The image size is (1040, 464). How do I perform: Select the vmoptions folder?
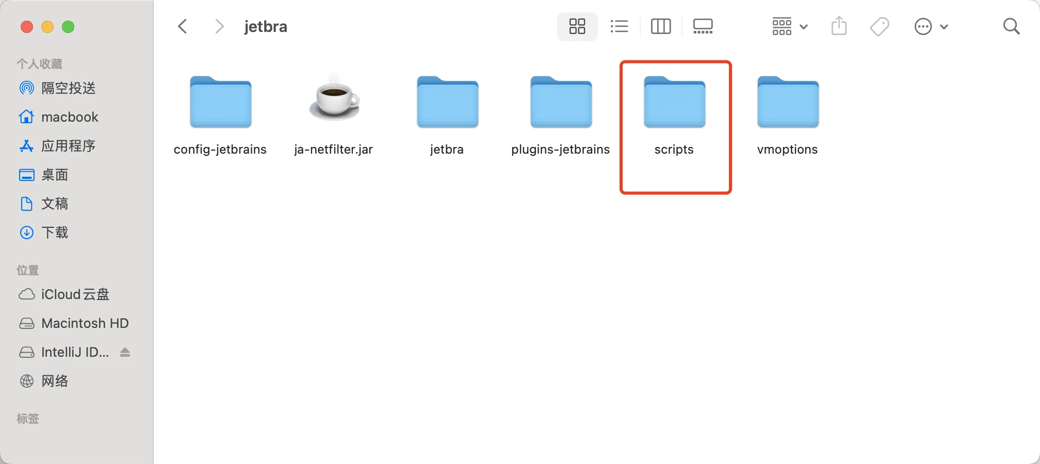(788, 102)
